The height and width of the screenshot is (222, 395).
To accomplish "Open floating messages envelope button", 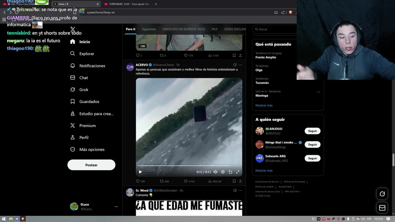I will pyautogui.click(x=382, y=208).
